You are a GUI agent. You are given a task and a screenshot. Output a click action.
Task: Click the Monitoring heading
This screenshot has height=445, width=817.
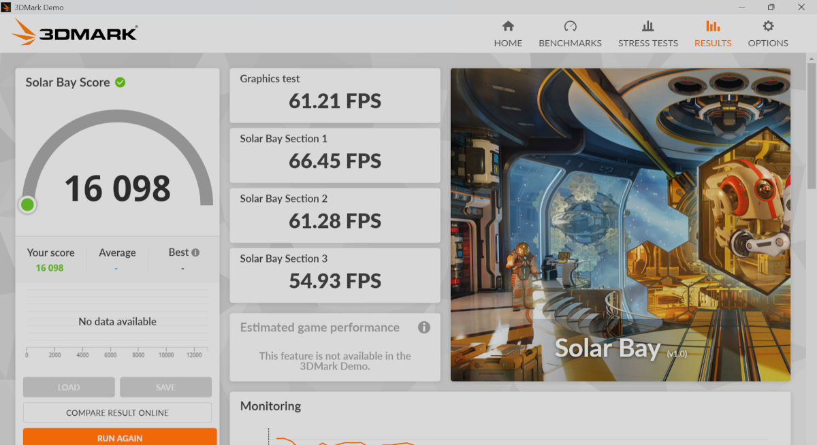point(270,406)
